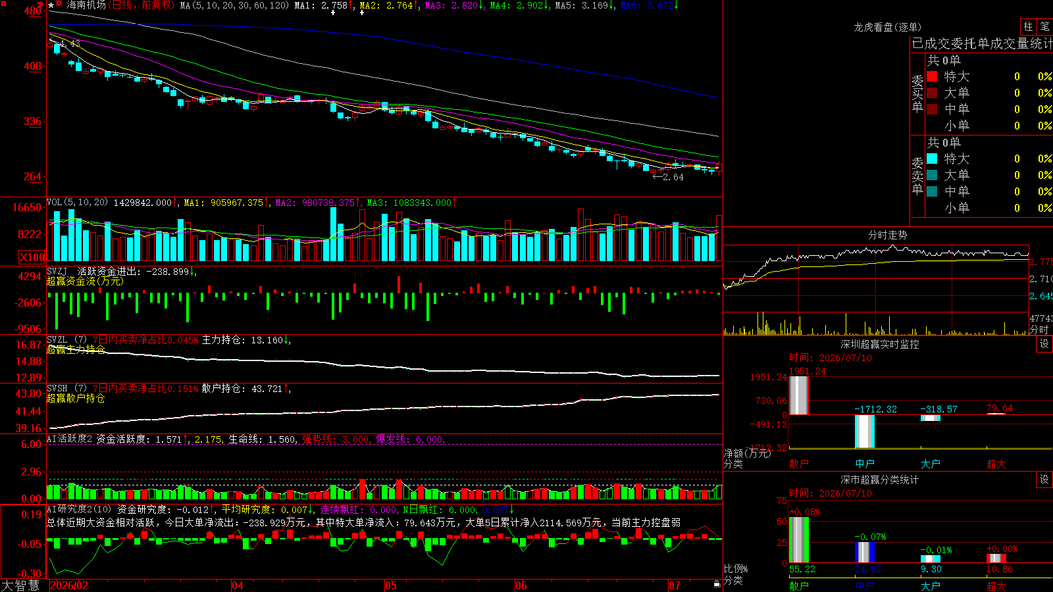Screen dimensions: 1053x592
Task: Jump to month 04 on the date axis
Action: point(238,585)
